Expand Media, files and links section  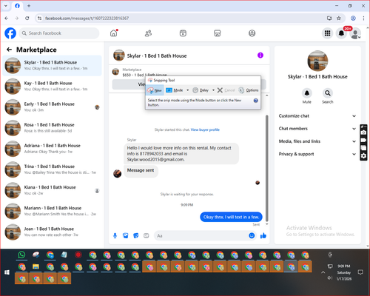[317, 141]
